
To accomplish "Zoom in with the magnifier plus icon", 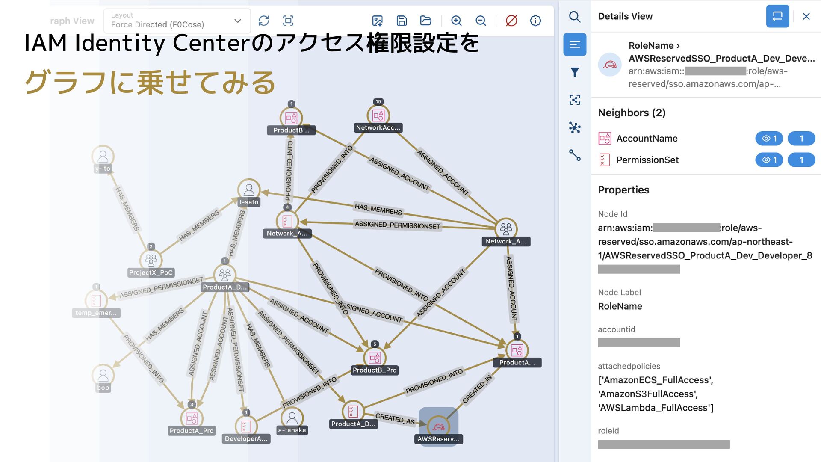I will click(x=456, y=21).
